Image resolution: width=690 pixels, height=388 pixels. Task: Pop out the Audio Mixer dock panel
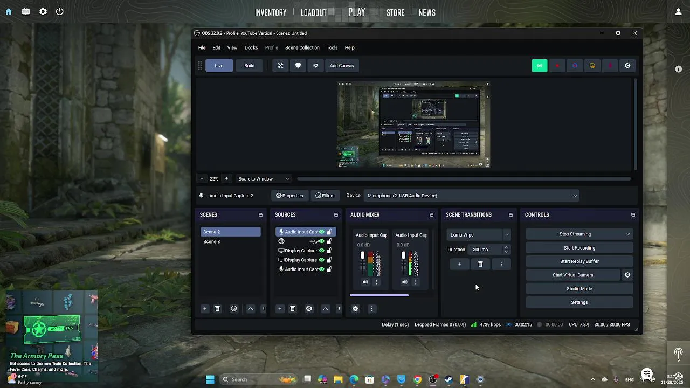(431, 215)
